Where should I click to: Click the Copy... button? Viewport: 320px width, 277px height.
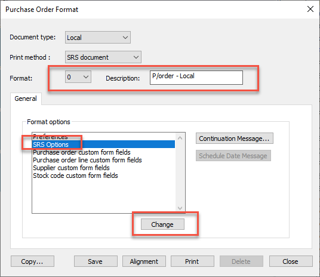point(32,261)
